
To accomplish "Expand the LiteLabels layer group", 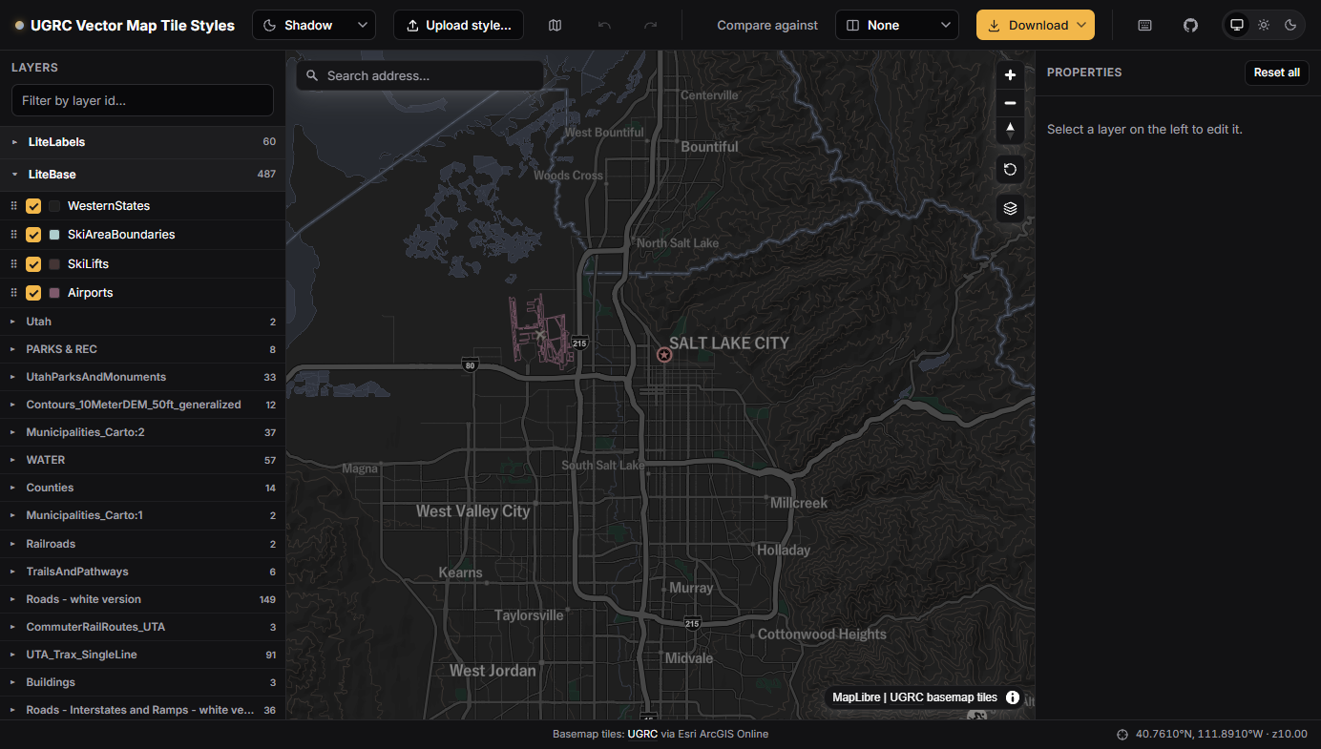I will [143, 142].
